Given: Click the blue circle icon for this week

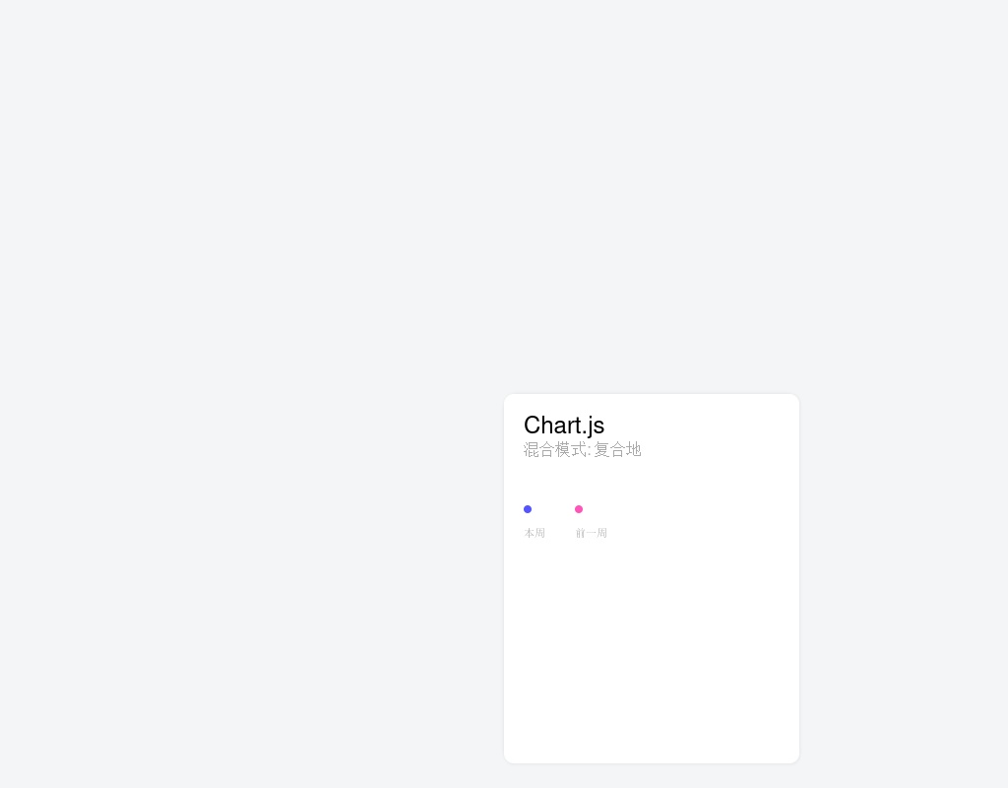Looking at the screenshot, I should (528, 509).
